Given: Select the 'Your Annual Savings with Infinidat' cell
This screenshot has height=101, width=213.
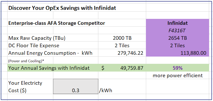Looking at the screenshot, I should [49, 68].
